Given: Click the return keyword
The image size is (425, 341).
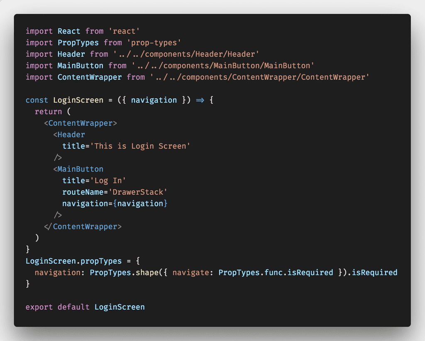Looking at the screenshot, I should point(48,111).
